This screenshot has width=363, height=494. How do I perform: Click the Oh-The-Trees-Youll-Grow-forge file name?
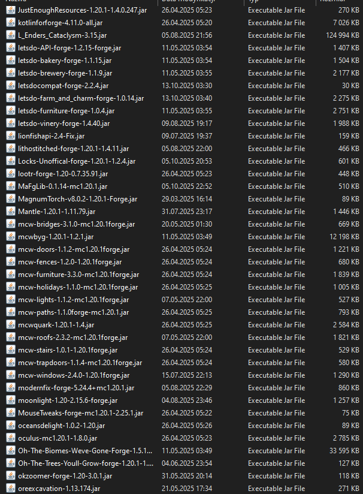(86, 463)
